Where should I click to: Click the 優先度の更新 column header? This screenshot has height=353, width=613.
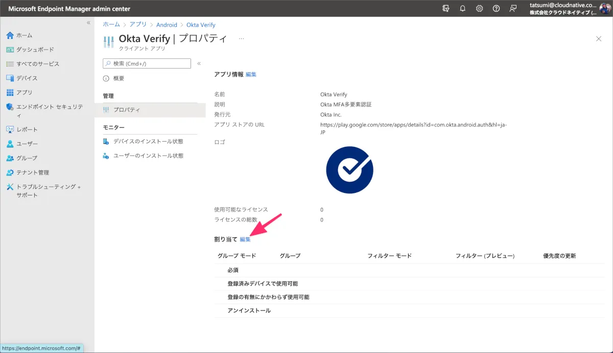[x=559, y=256]
